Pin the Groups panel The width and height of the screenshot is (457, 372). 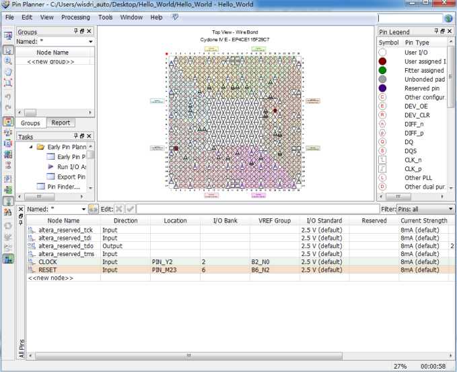coord(76,31)
